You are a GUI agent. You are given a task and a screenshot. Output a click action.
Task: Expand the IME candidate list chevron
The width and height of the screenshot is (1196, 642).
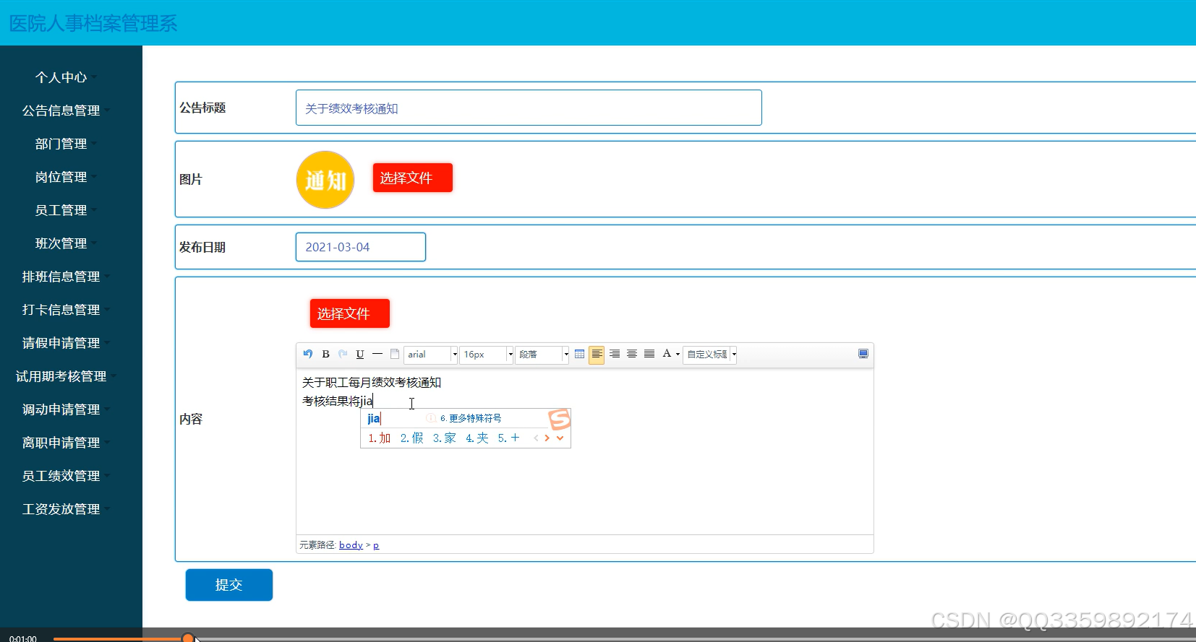[560, 438]
